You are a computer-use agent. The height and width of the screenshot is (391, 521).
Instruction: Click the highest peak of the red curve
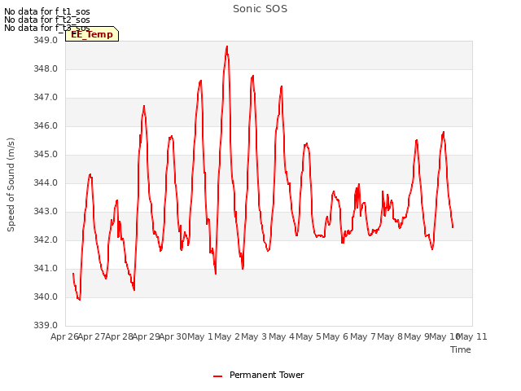(227, 46)
